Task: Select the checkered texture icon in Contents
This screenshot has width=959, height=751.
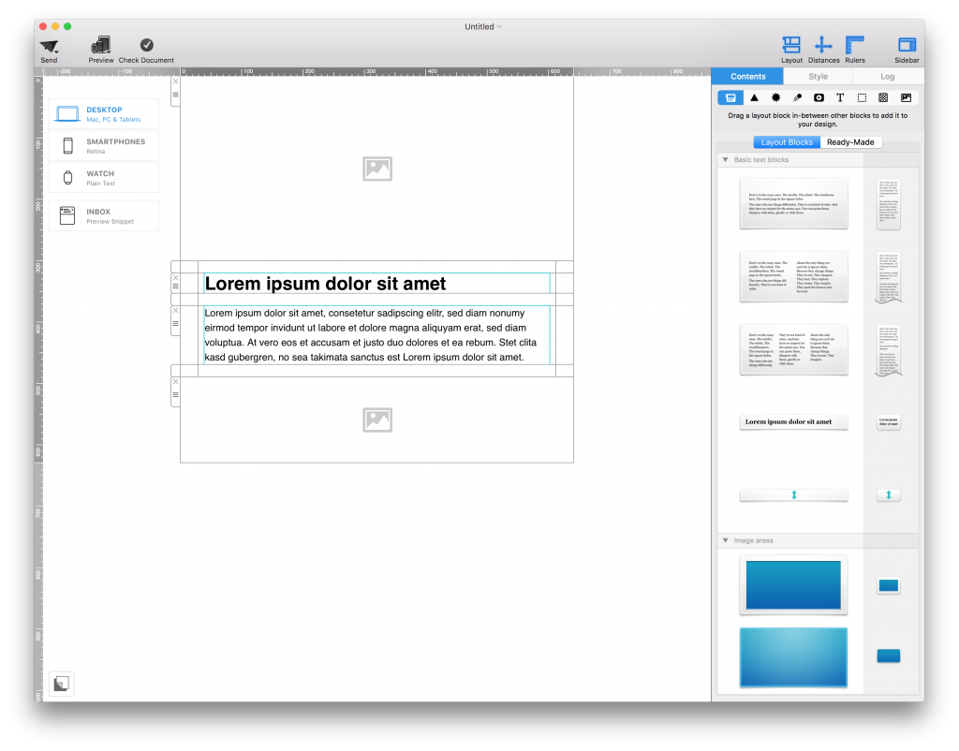Action: tap(883, 97)
